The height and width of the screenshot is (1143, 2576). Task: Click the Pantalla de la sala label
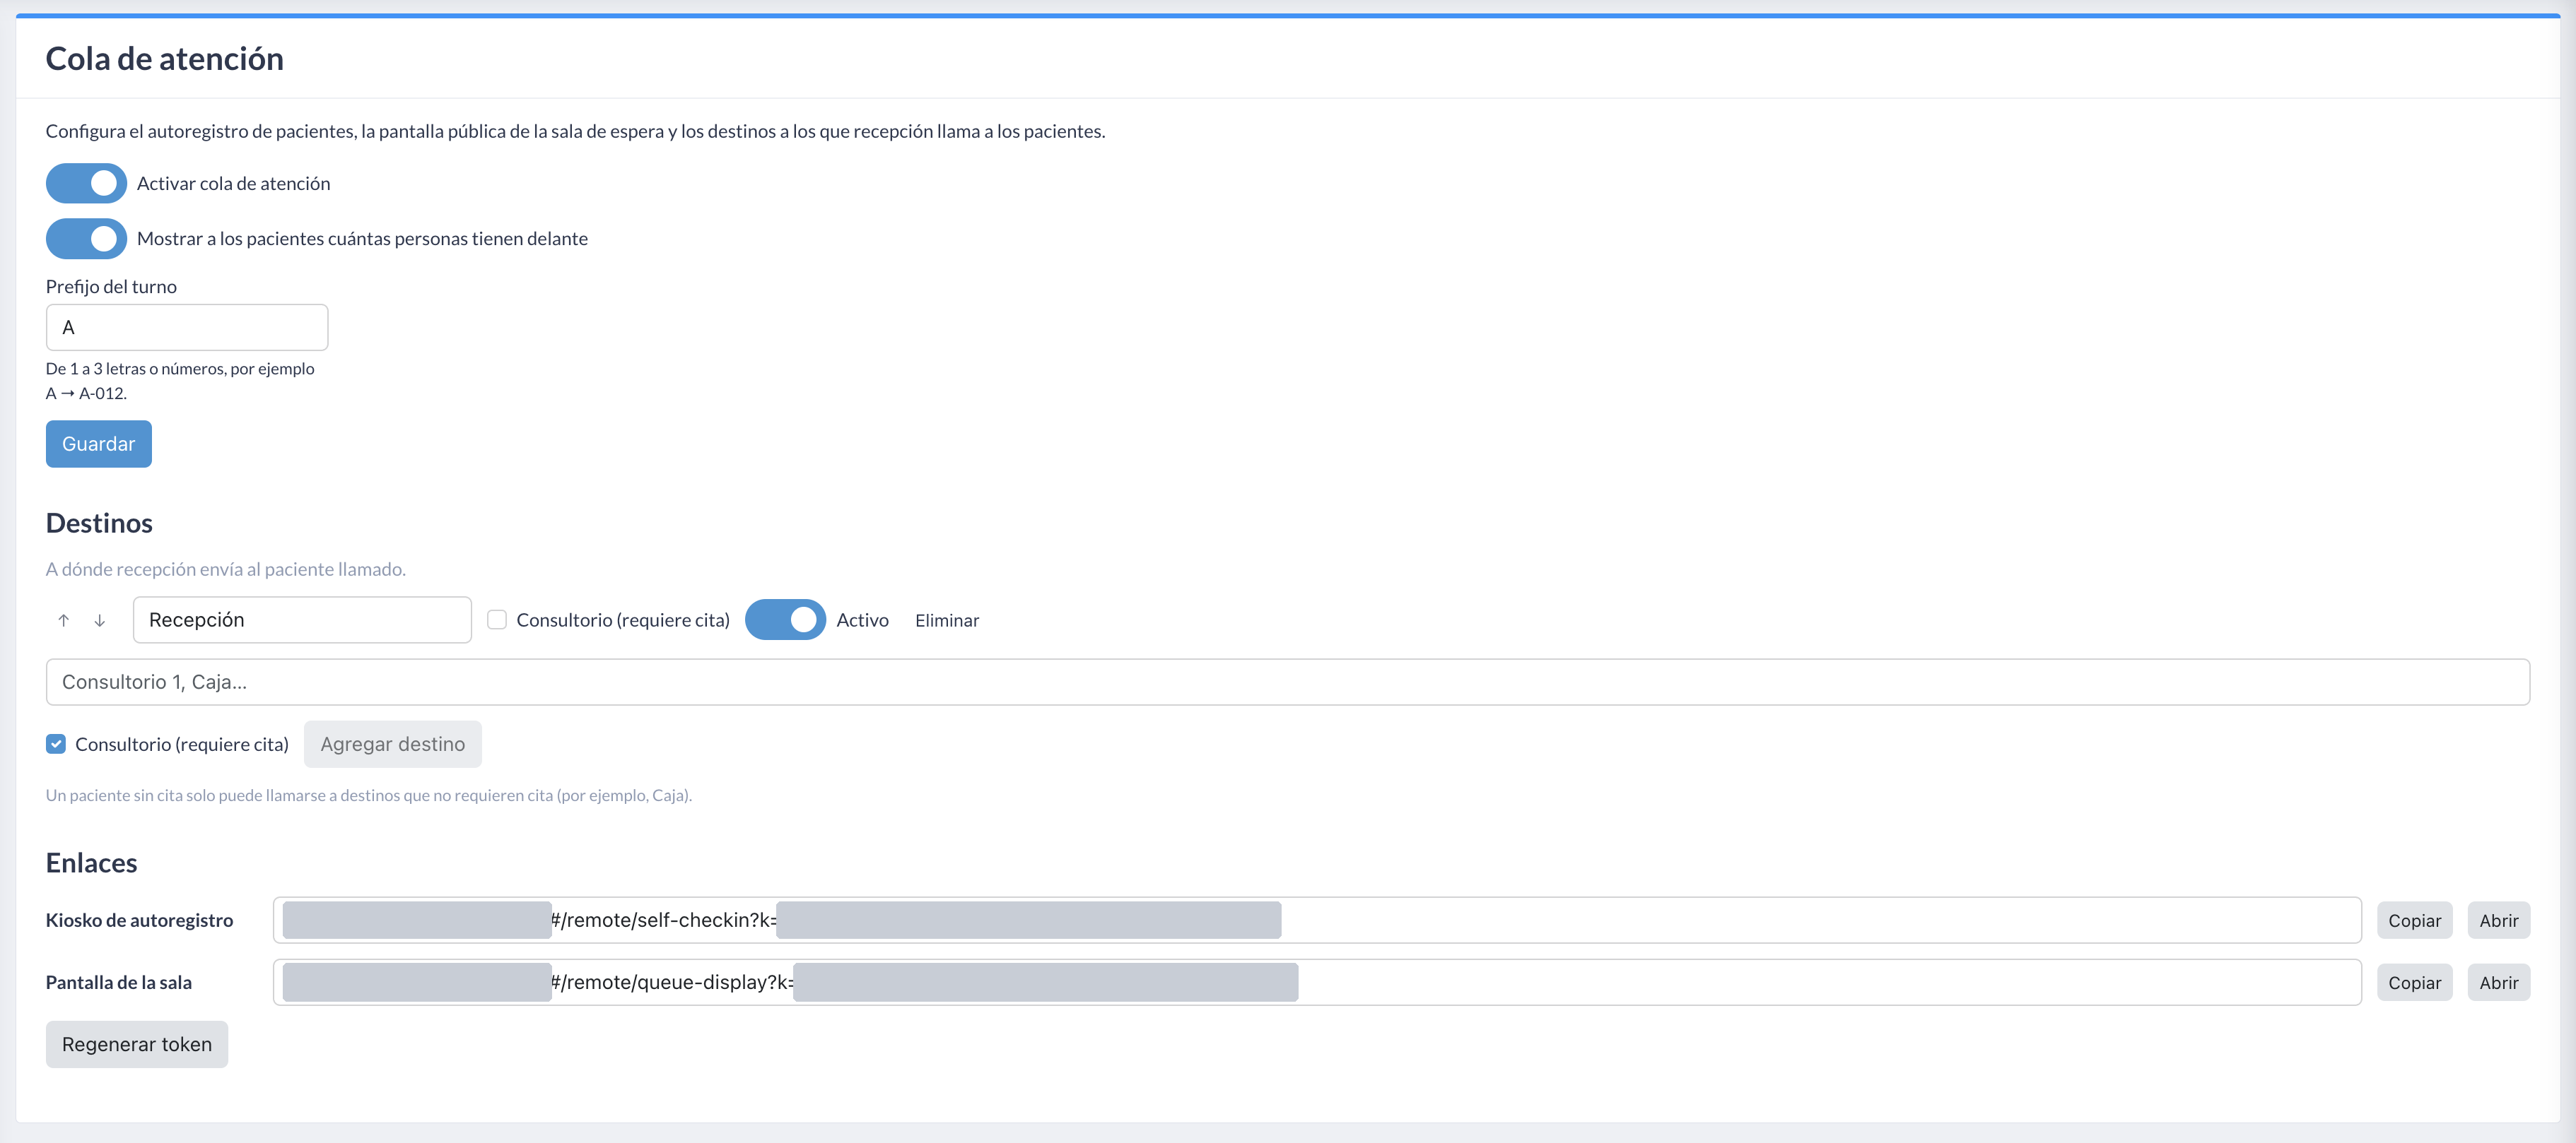coord(118,982)
